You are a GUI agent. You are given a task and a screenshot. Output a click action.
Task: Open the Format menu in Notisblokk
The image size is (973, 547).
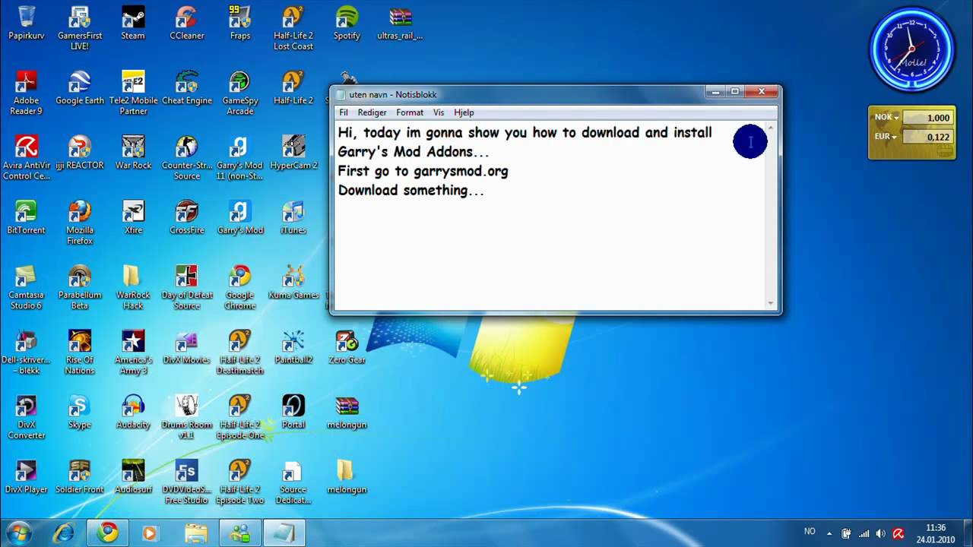pos(410,112)
